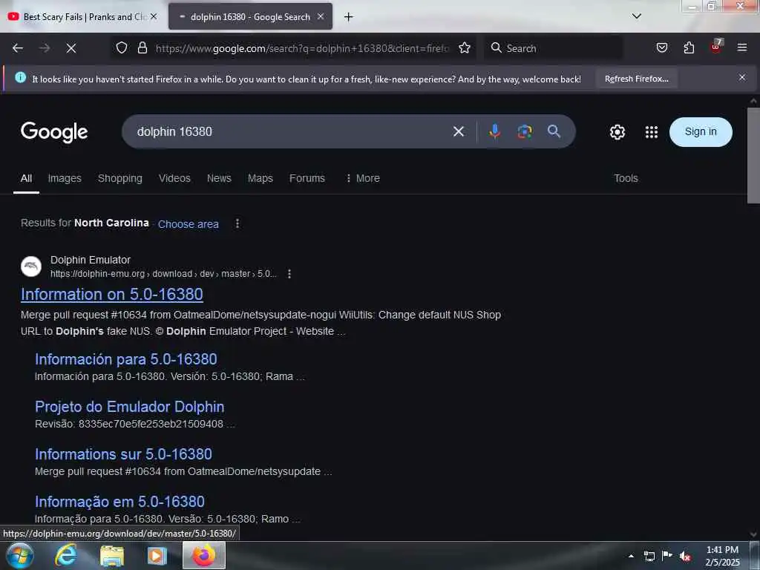
Task: Go back to the previous page
Action: (x=18, y=48)
